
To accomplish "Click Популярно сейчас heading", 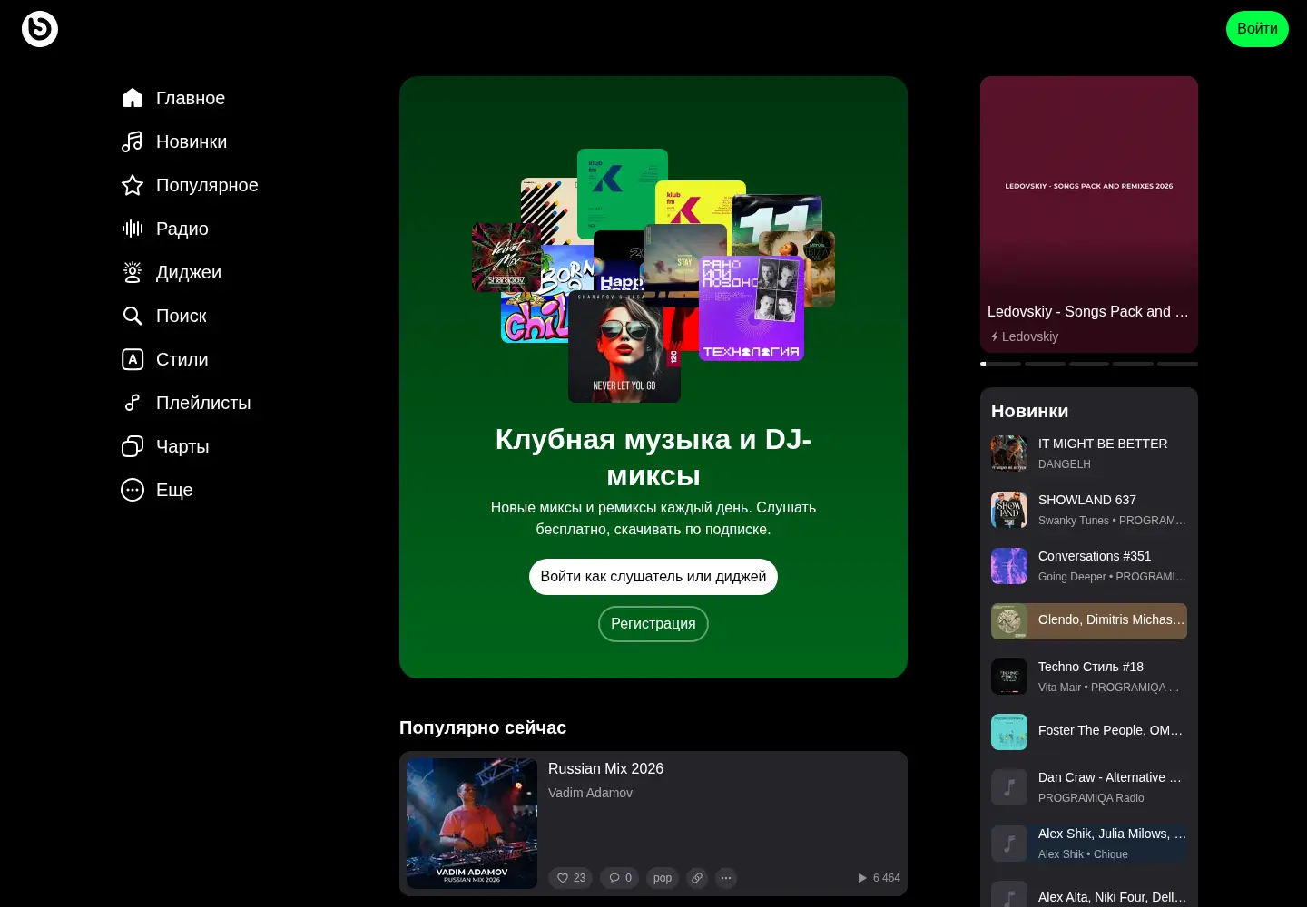I will coord(483,727).
